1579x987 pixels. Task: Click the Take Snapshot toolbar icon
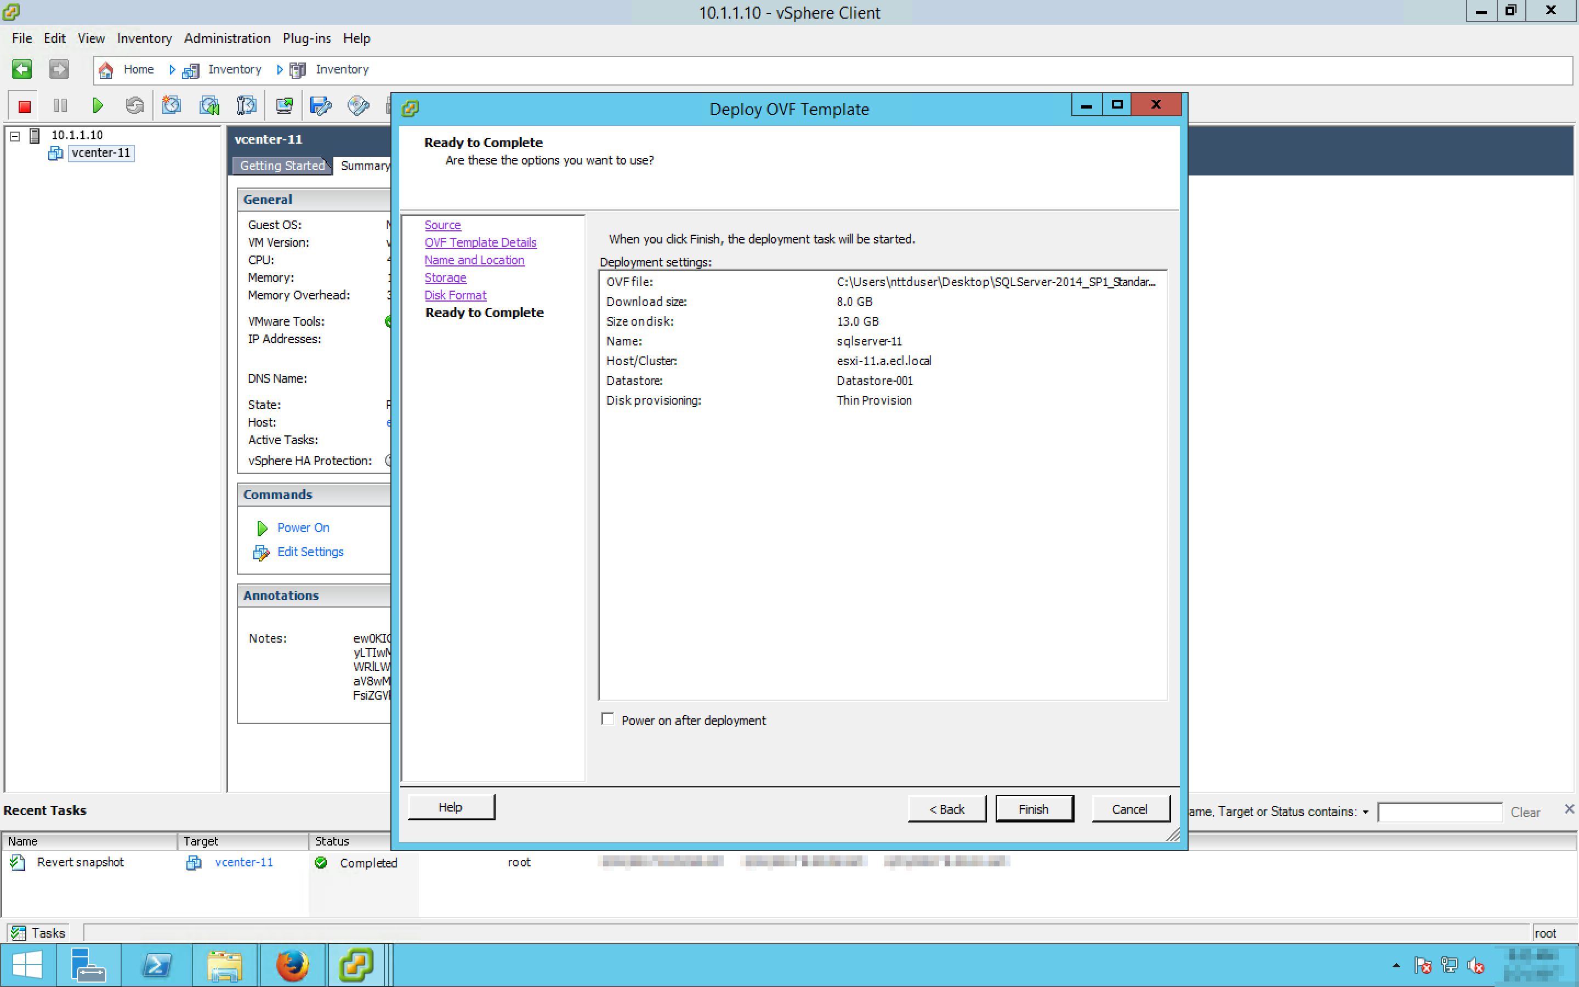pyautogui.click(x=172, y=106)
